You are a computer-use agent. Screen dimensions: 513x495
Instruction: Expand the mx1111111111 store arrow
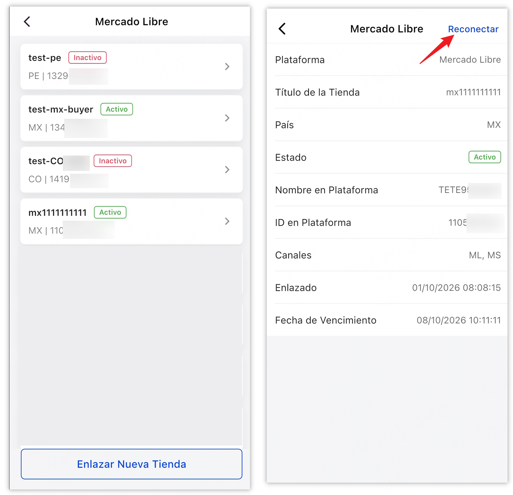(x=227, y=221)
